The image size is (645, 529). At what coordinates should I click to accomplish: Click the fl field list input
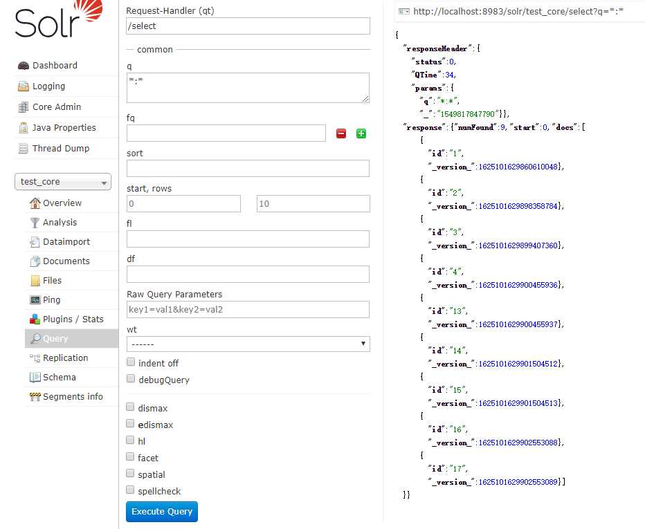point(248,239)
